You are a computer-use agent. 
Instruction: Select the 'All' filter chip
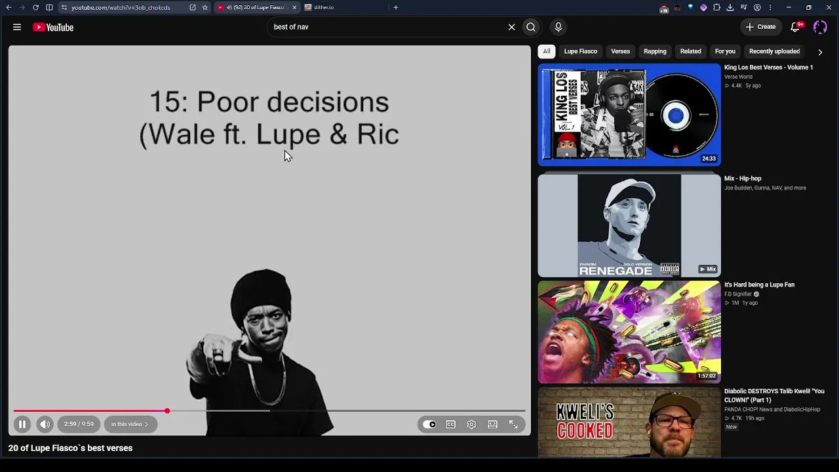point(547,51)
